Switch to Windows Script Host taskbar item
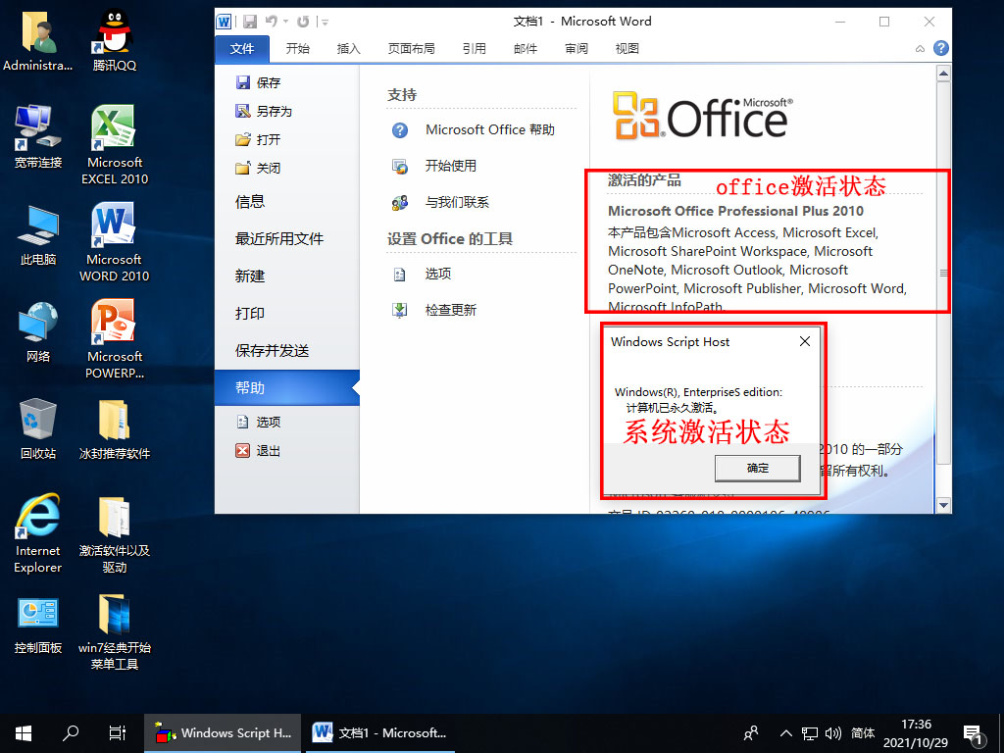1004x753 pixels. [x=223, y=733]
